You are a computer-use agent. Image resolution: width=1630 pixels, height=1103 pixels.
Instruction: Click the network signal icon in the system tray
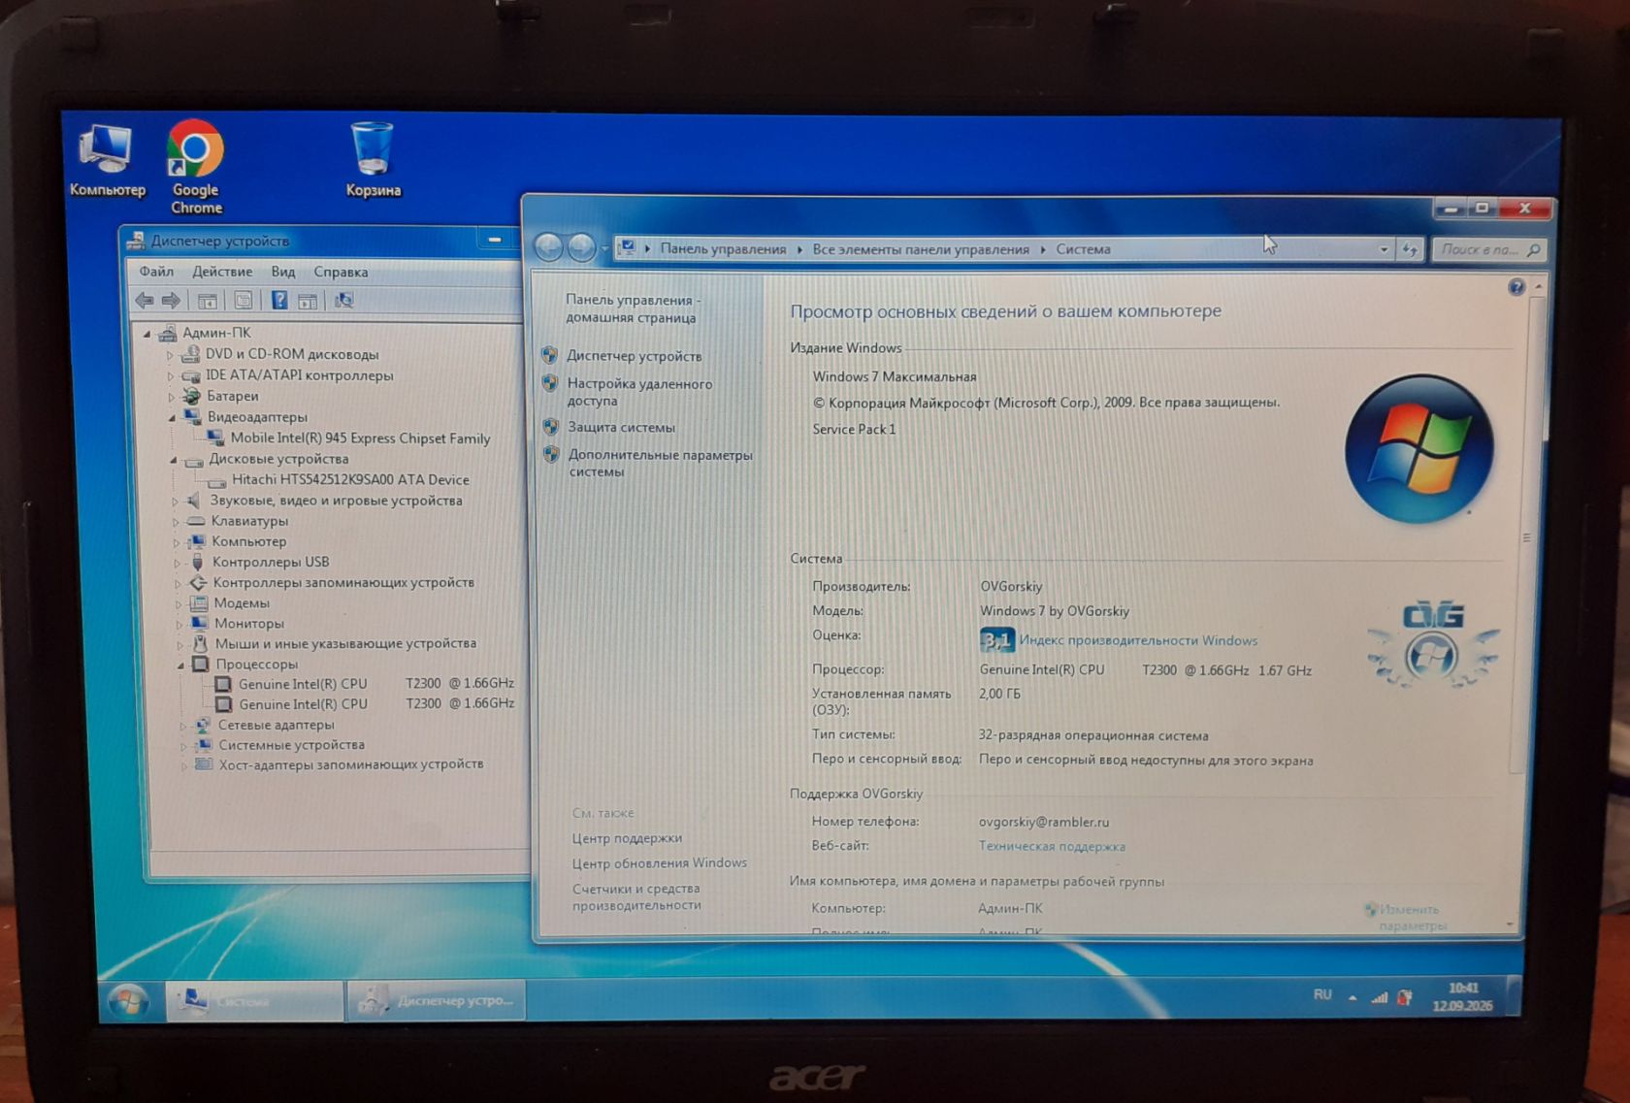(1379, 996)
